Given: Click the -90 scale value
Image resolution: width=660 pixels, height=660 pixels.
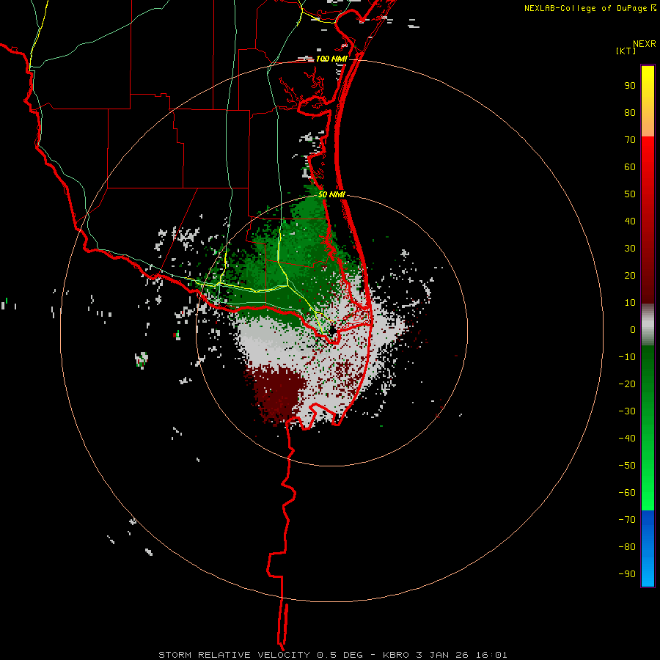Looking at the screenshot, I should pos(627,574).
